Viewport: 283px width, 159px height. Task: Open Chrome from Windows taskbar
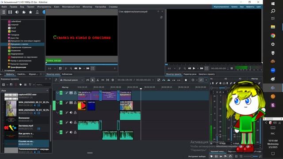click(x=273, y=36)
